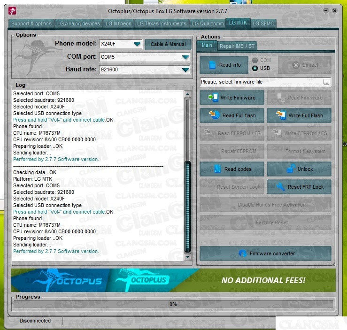Click the Write Full Flash button
The height and width of the screenshot is (330, 347).
coord(299,115)
